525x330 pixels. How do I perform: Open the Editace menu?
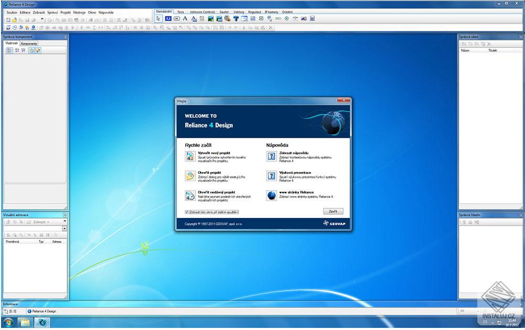point(25,13)
